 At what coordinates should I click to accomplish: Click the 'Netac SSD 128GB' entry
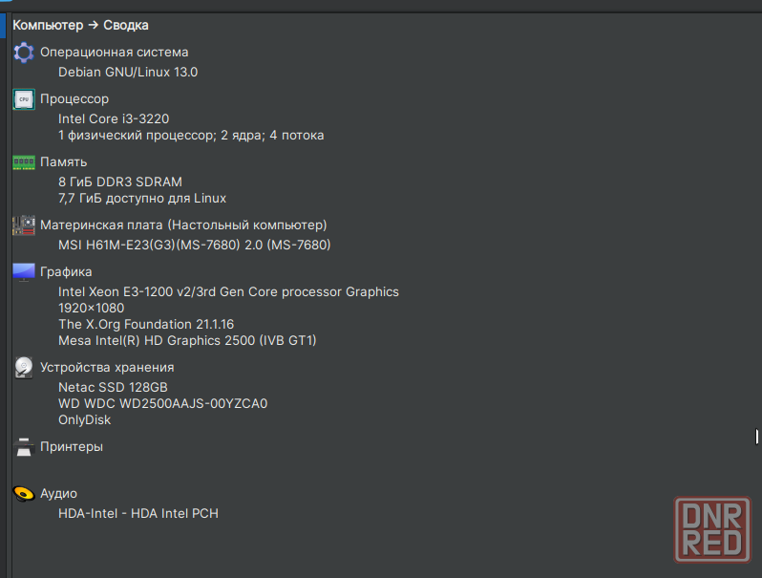113,387
